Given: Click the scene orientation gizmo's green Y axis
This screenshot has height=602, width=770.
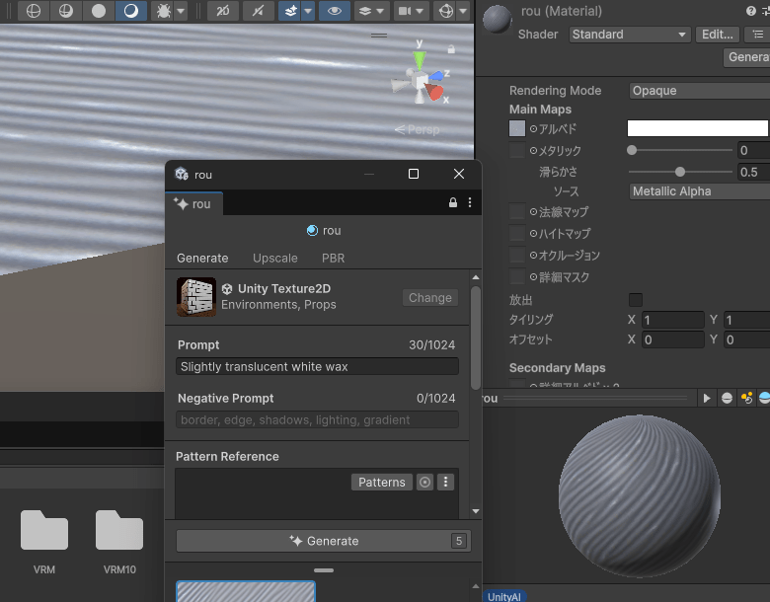Looking at the screenshot, I should (x=420, y=59).
